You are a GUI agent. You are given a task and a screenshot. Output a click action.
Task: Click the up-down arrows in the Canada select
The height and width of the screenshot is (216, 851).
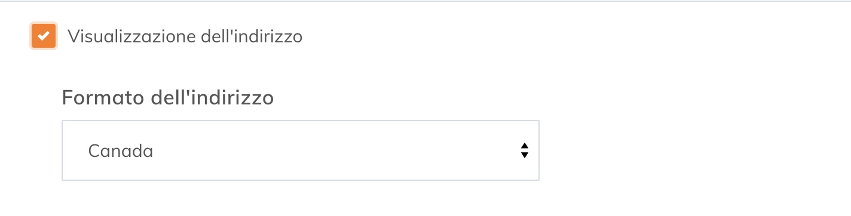coord(524,150)
